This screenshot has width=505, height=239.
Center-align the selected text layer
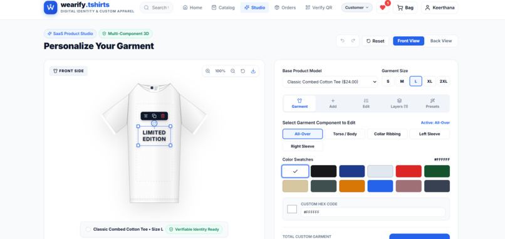pyautogui.click(x=145, y=116)
